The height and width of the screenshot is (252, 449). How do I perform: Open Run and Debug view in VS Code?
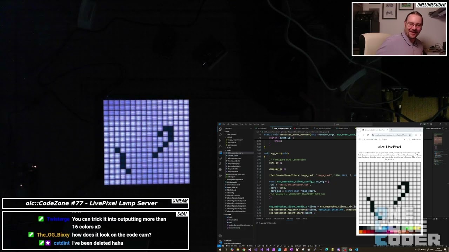pos(220,146)
